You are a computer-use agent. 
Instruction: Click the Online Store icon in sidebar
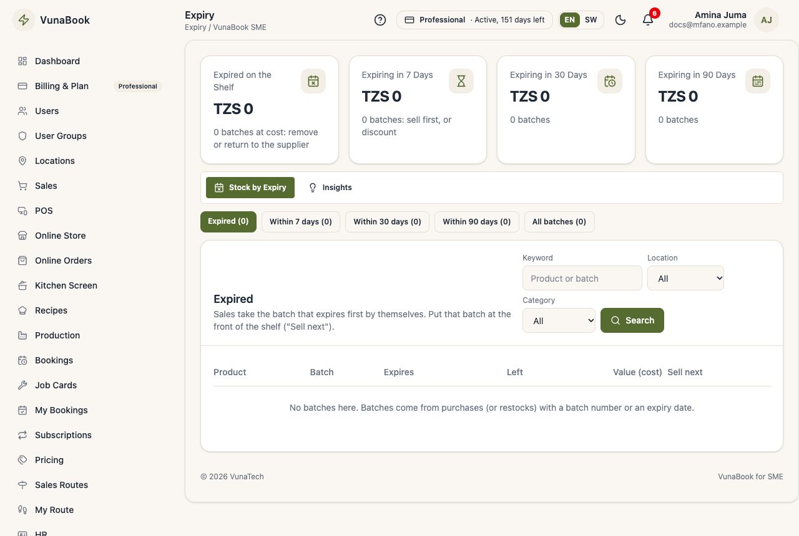(22, 236)
